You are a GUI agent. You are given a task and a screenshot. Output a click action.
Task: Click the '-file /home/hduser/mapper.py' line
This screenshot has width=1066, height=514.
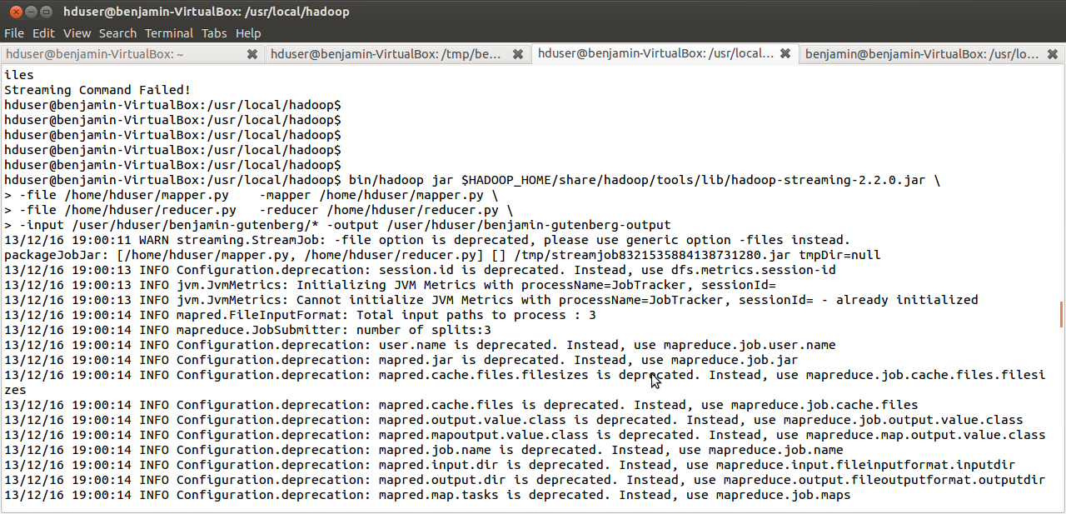click(251, 195)
